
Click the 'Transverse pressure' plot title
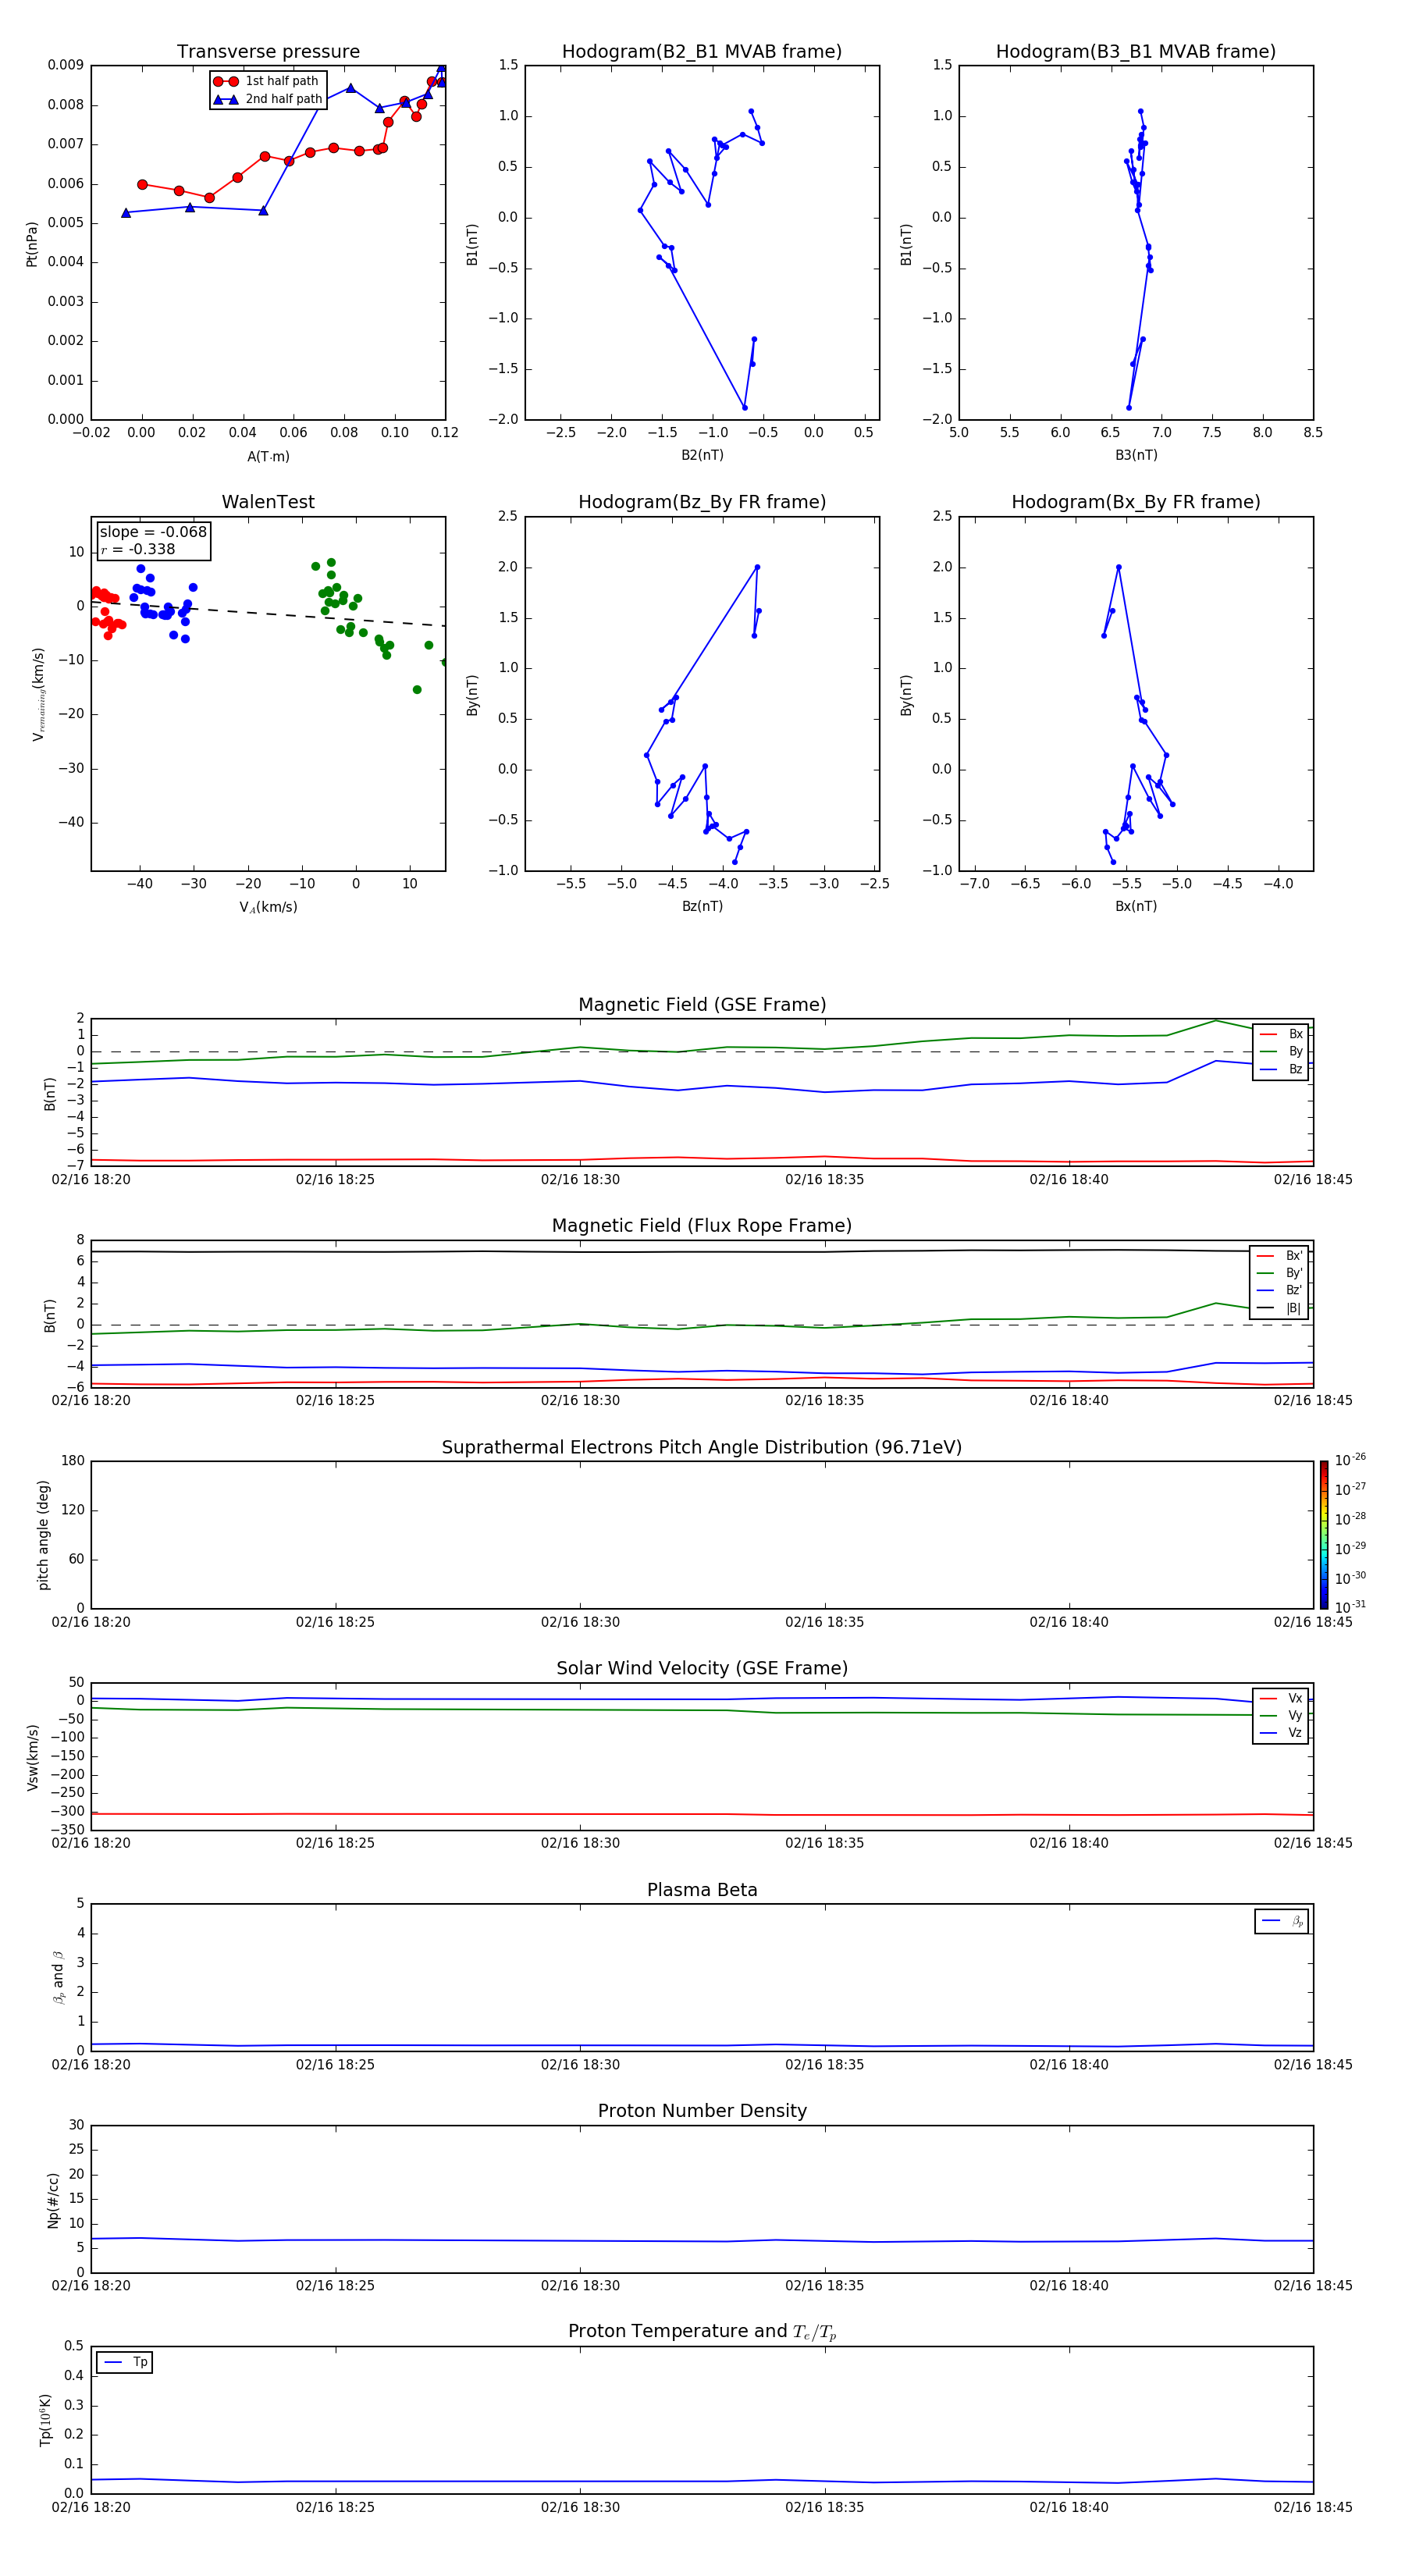(268, 52)
